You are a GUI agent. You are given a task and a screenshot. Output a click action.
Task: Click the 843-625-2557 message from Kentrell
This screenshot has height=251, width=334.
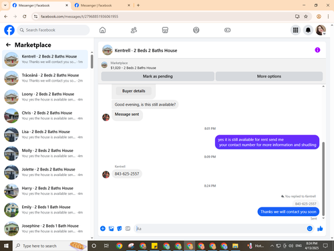127,174
